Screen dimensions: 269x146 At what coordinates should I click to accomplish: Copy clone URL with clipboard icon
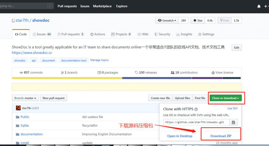(234, 122)
